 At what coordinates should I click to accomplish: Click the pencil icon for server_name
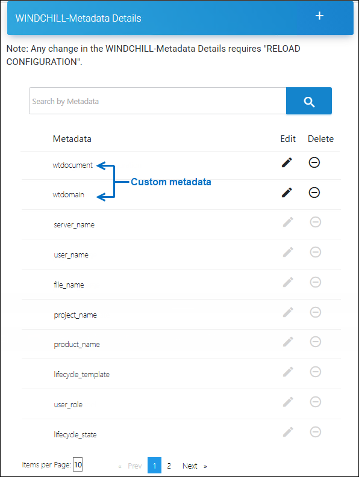tap(288, 222)
